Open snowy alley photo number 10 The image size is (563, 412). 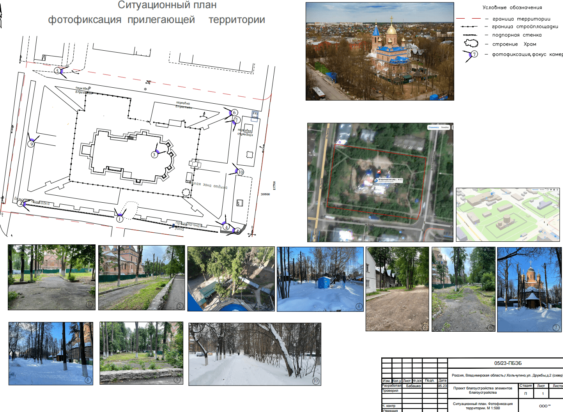[255, 354]
